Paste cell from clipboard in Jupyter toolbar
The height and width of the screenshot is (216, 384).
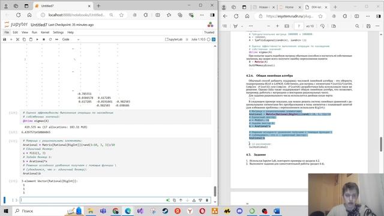pos(31,39)
